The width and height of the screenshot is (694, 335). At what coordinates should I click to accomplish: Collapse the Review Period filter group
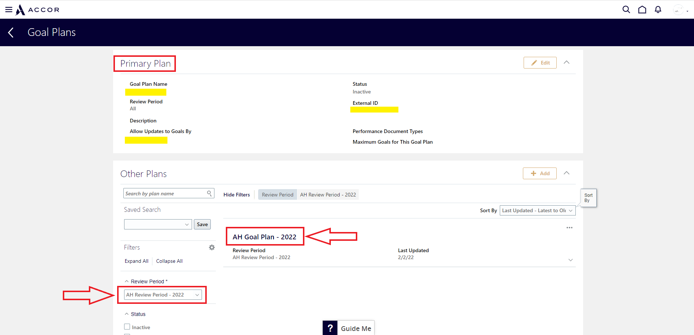127,281
